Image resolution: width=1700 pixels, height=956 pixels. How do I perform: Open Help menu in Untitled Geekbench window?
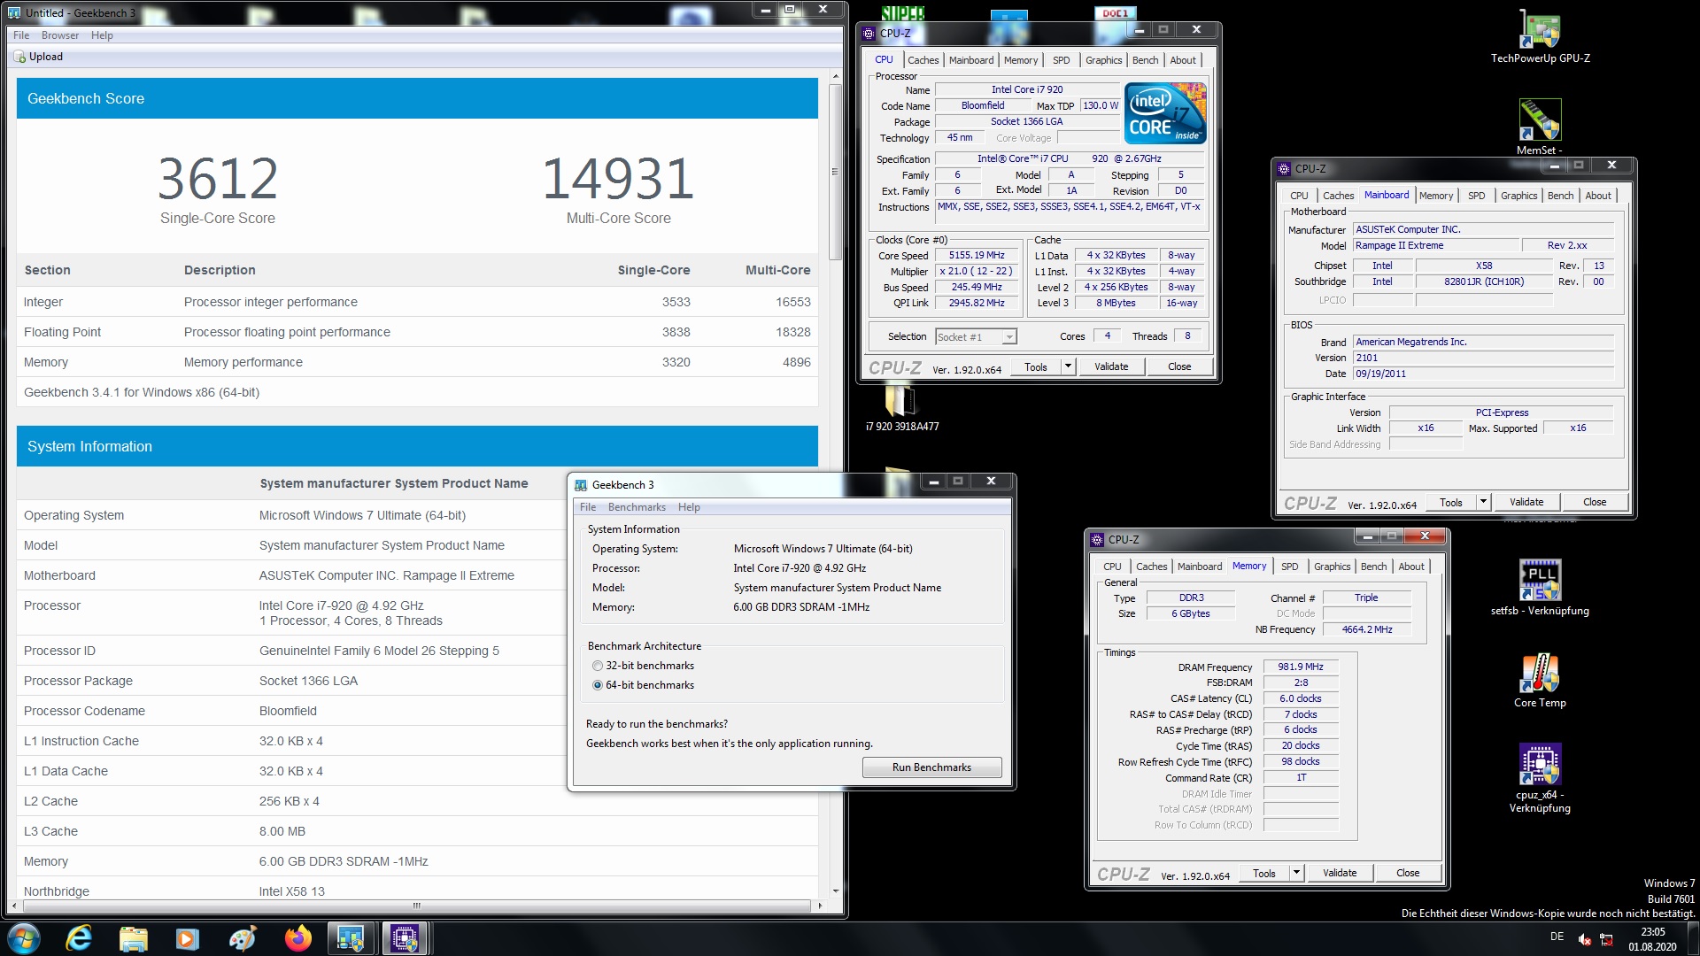point(102,35)
